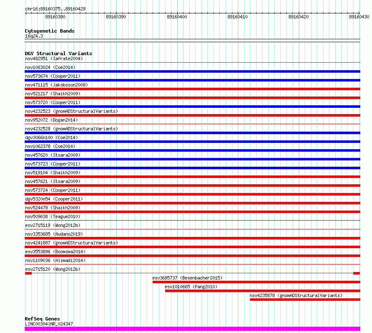372x333 pixels.
Task: Select the dgv3066n100 (Coe2014) label
Action: (51, 137)
